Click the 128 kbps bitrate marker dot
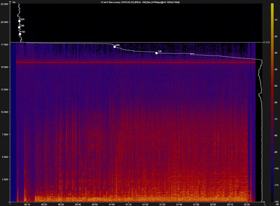 (x=157, y=53)
